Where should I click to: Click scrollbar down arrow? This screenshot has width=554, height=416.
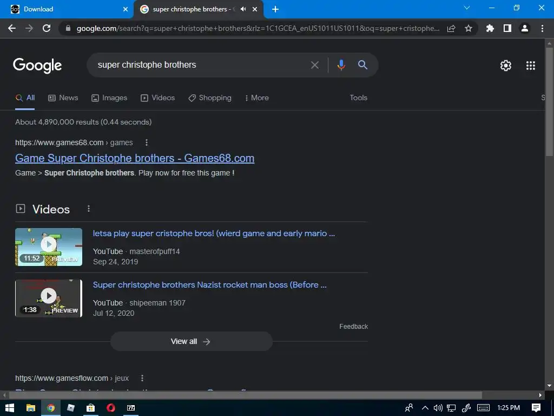coord(549,386)
